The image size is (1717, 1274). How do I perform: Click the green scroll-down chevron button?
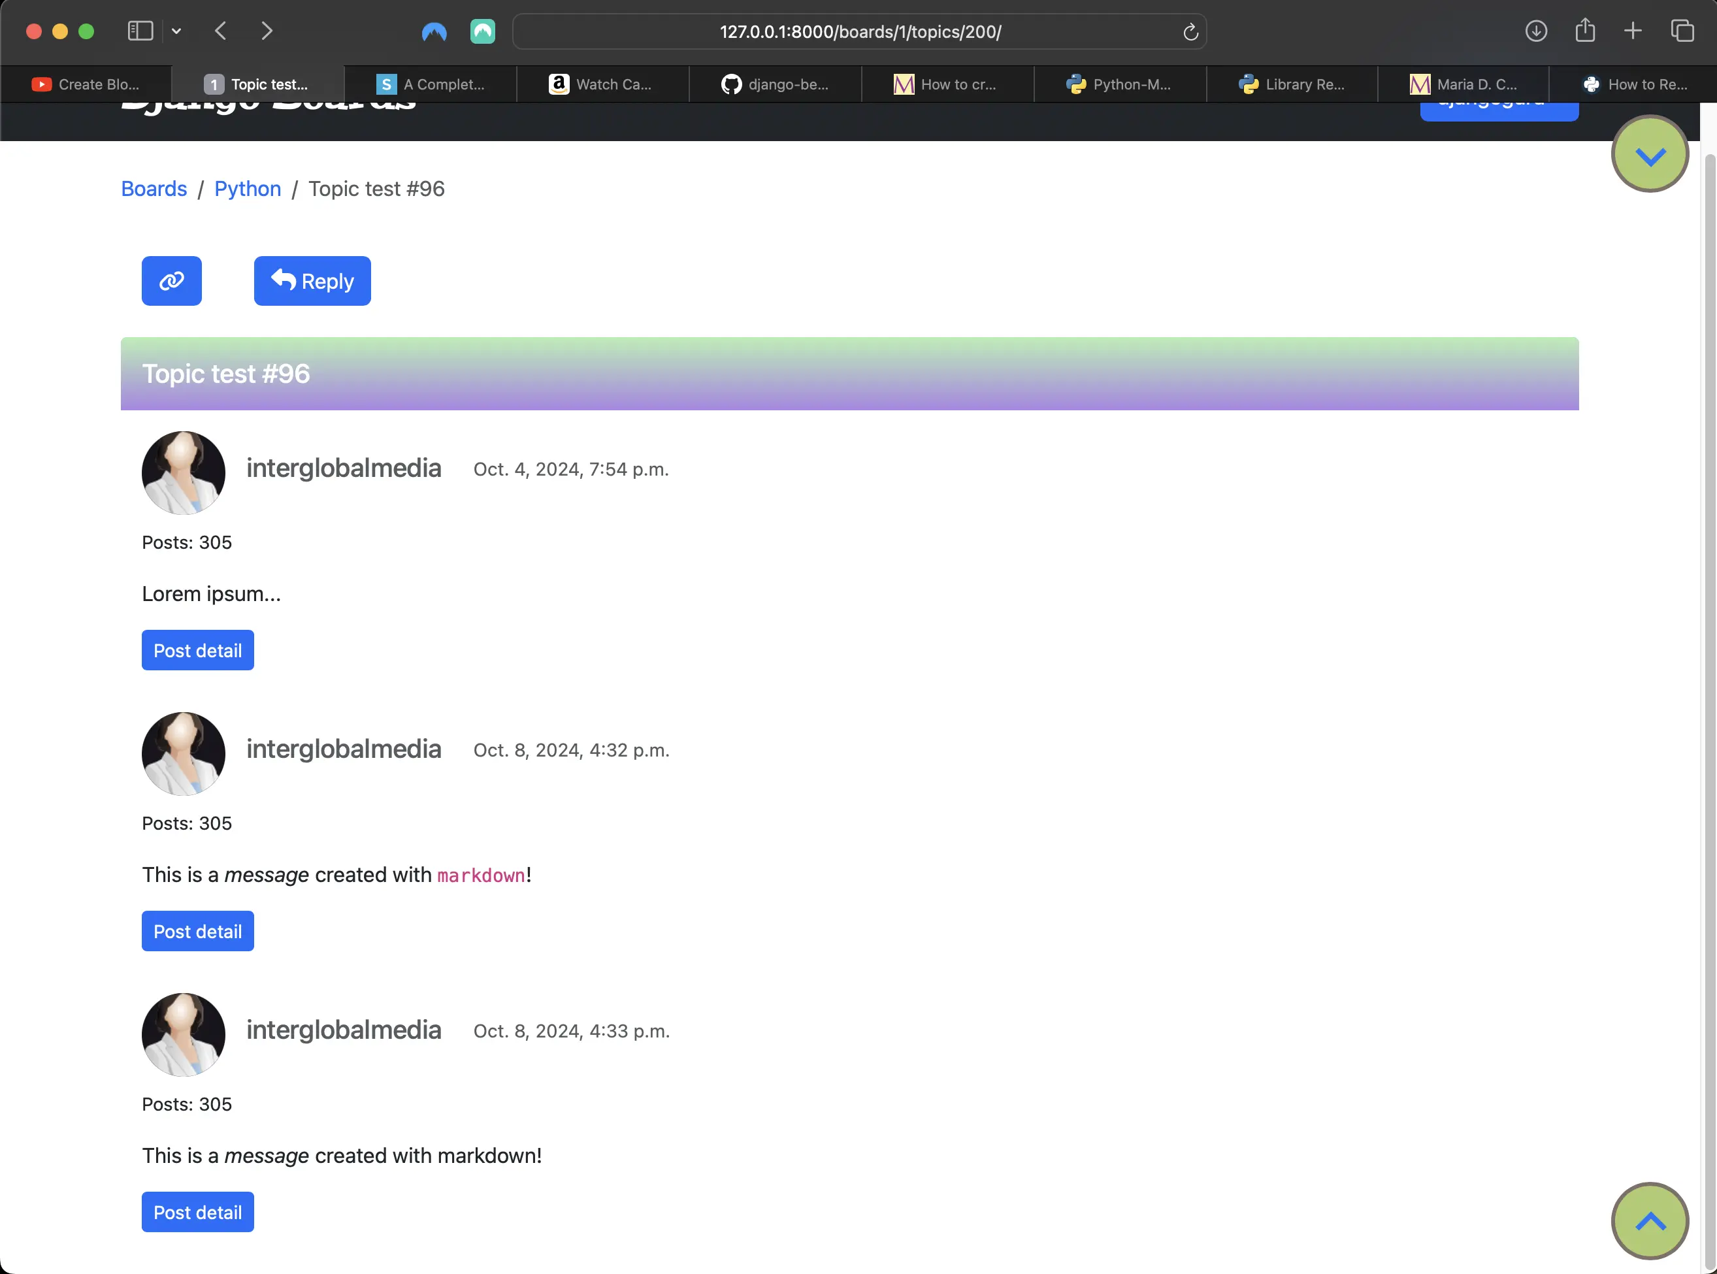(x=1650, y=154)
